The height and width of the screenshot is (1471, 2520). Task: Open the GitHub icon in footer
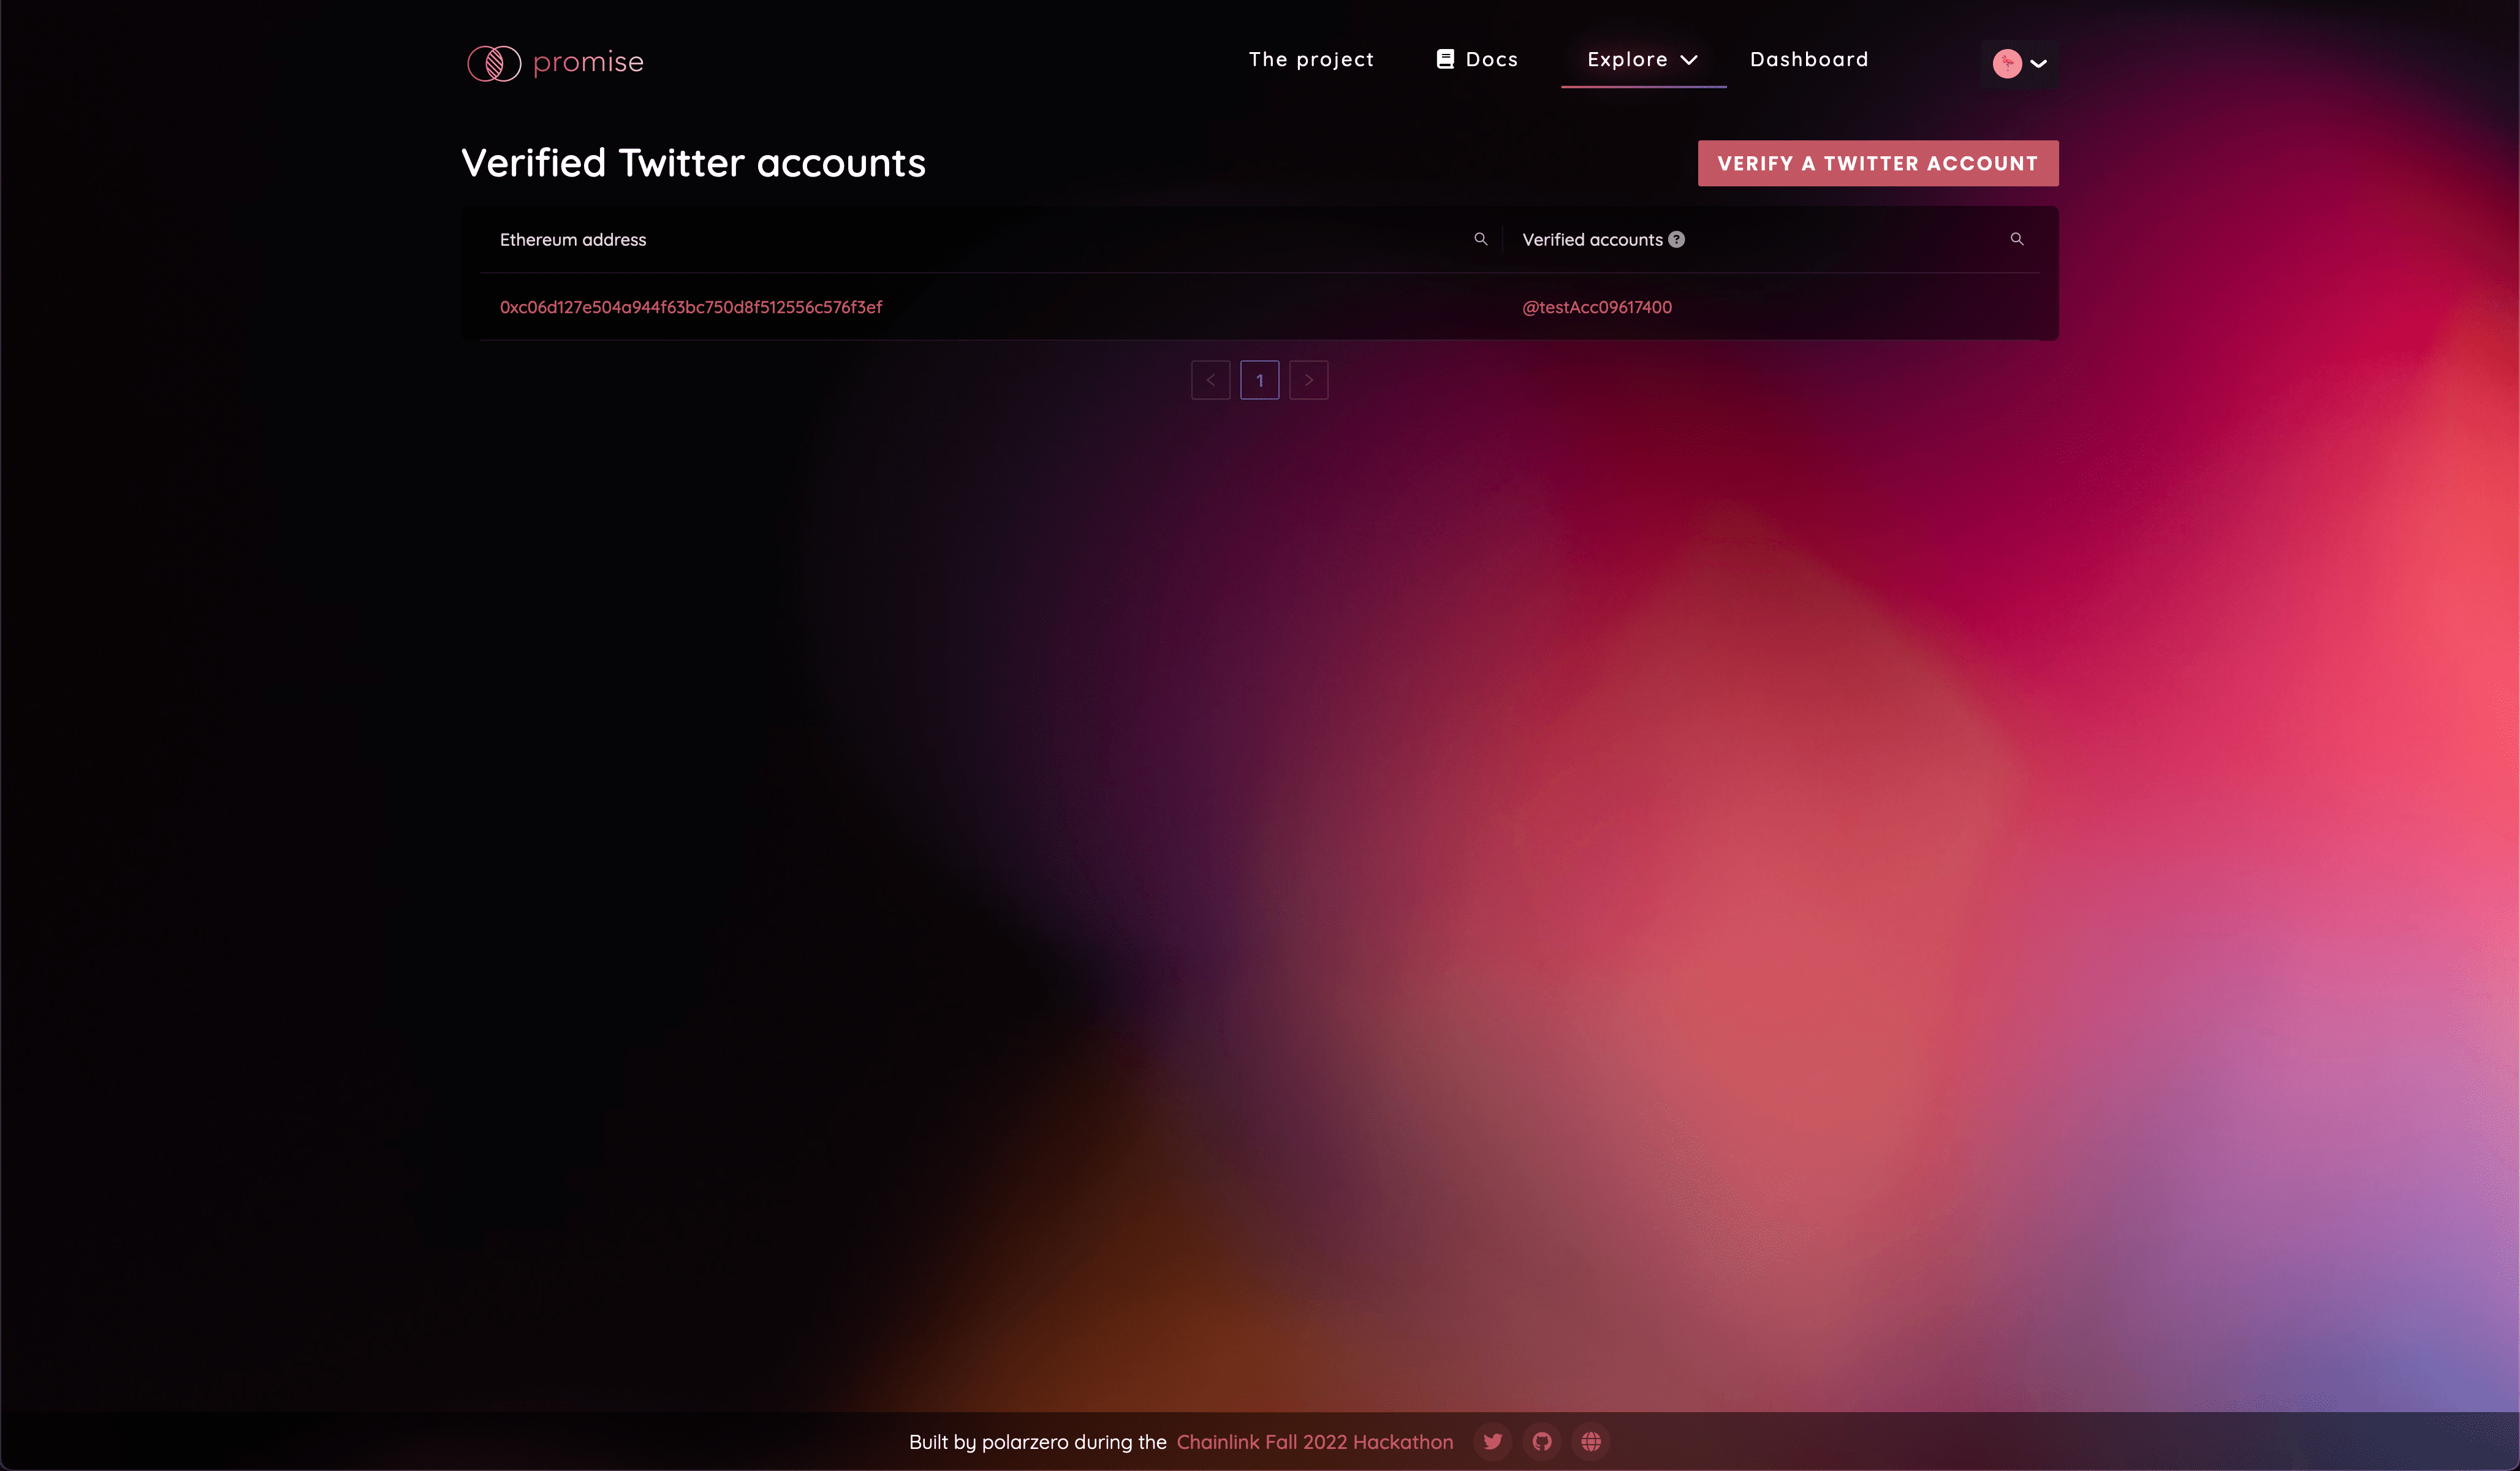[1542, 1441]
